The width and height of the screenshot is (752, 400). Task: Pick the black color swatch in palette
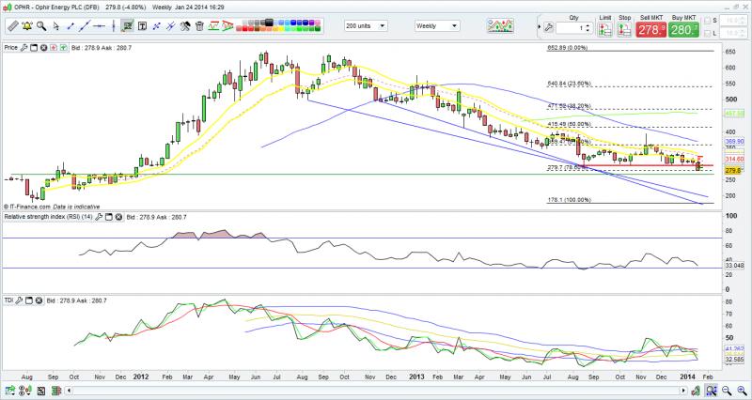click(x=269, y=23)
